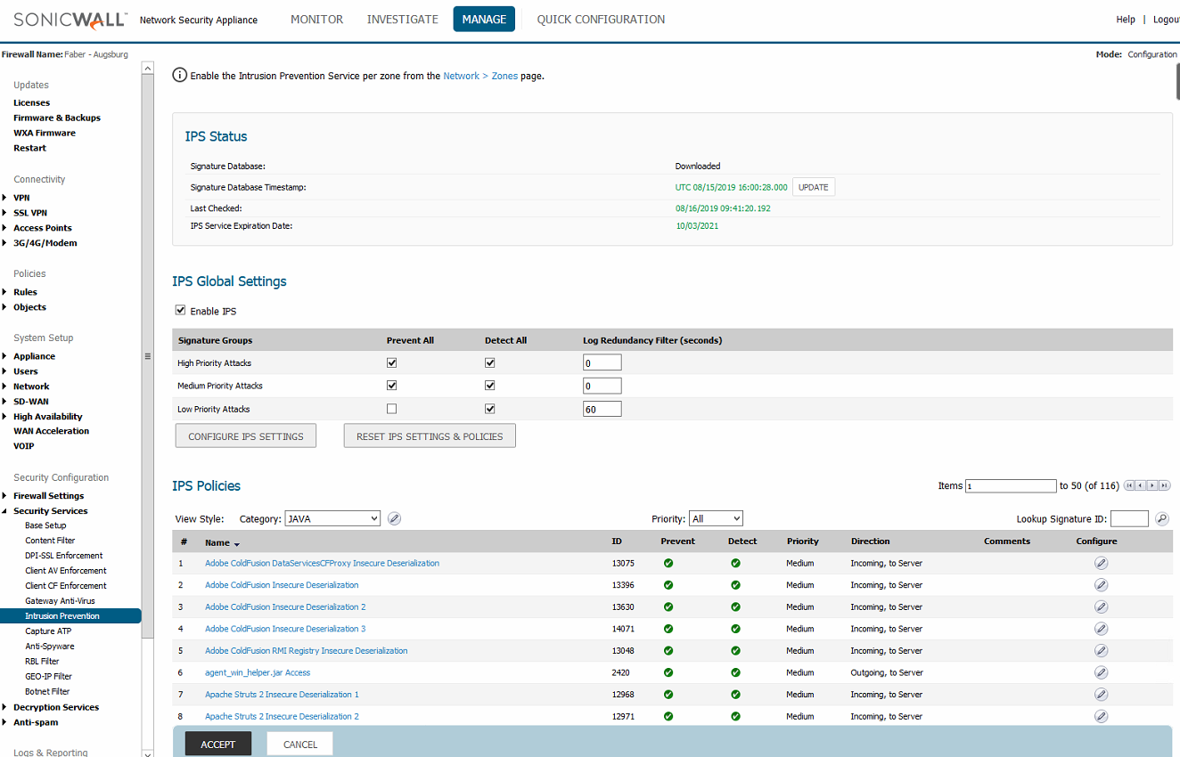Switch to the INVESTIGATE tab

pyautogui.click(x=403, y=19)
